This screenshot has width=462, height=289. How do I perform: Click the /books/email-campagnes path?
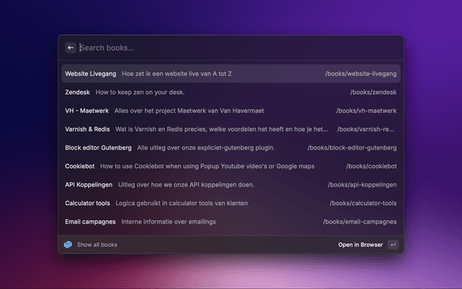tap(359, 222)
